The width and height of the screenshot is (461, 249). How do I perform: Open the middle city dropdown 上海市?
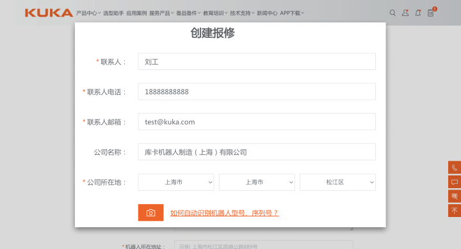[257, 182]
